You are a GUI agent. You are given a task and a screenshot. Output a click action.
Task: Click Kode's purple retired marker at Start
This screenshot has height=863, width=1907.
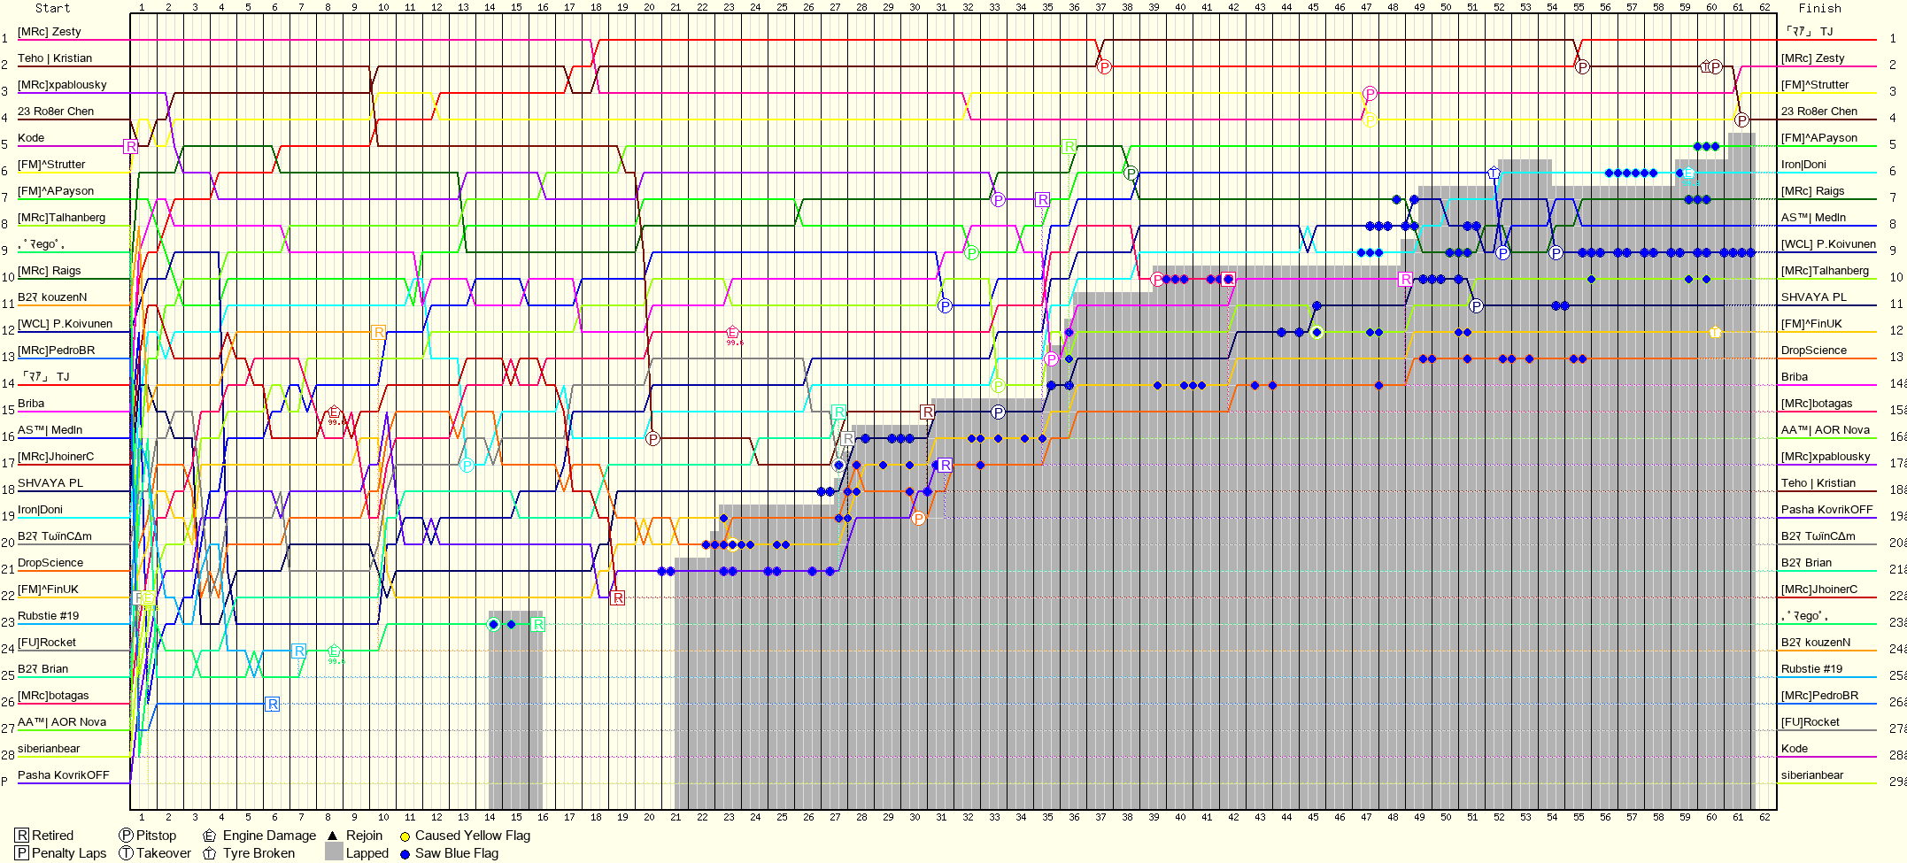(x=131, y=146)
